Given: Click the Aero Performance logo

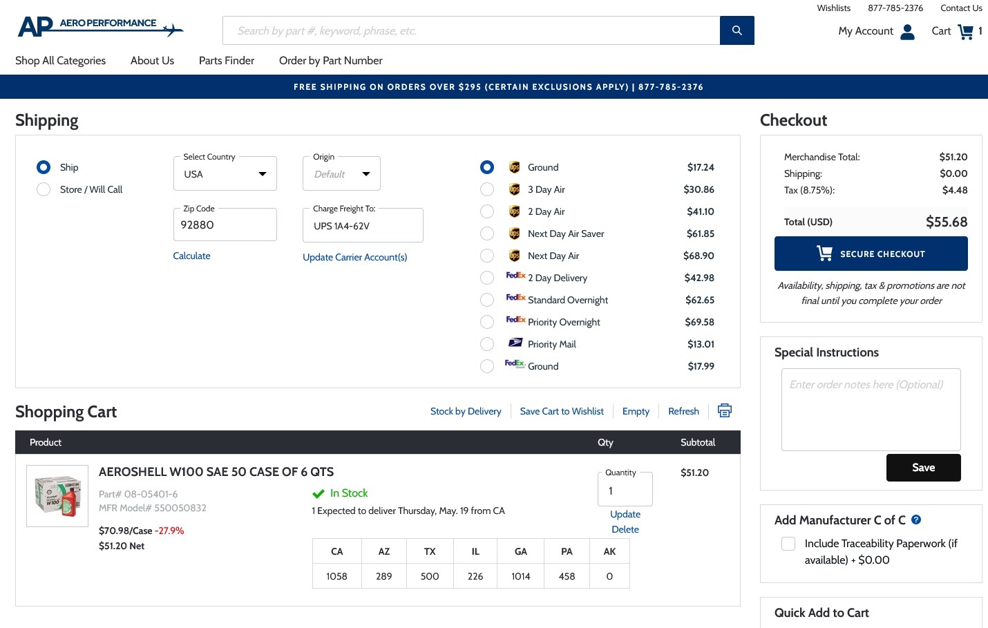Looking at the screenshot, I should point(101,28).
